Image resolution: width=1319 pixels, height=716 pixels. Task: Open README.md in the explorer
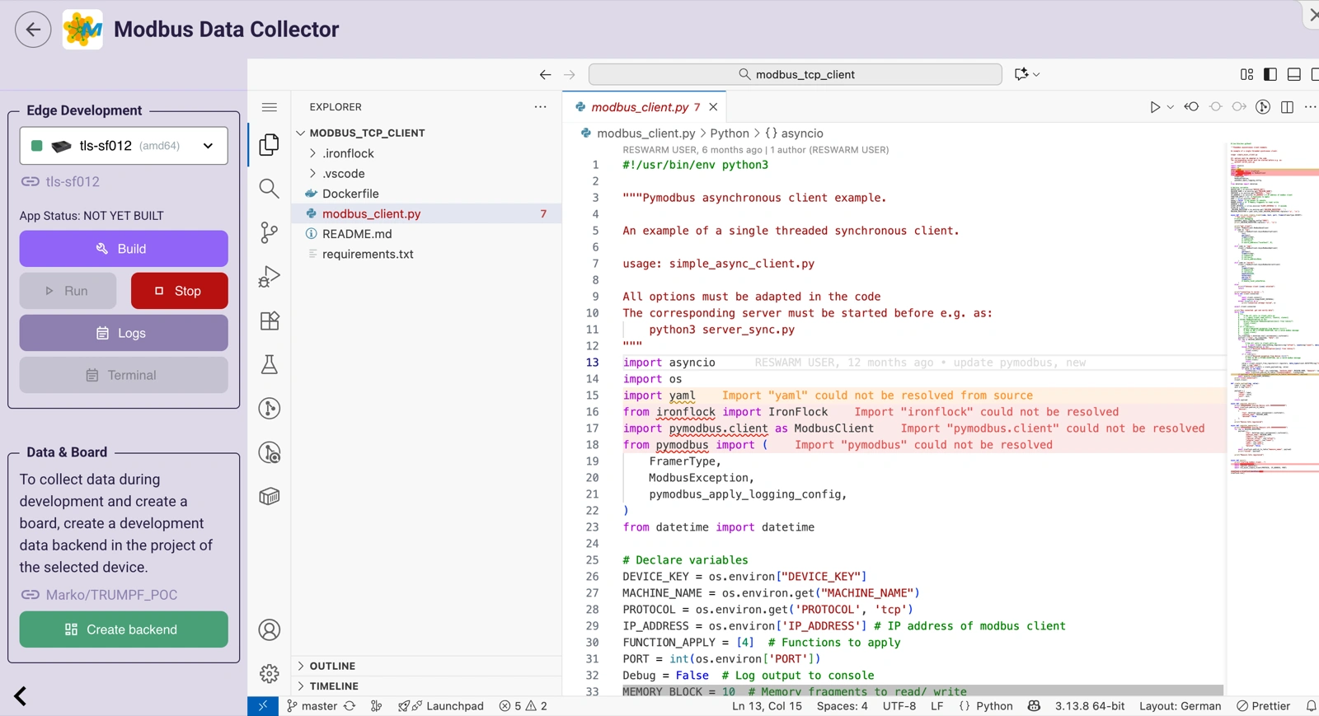click(357, 234)
